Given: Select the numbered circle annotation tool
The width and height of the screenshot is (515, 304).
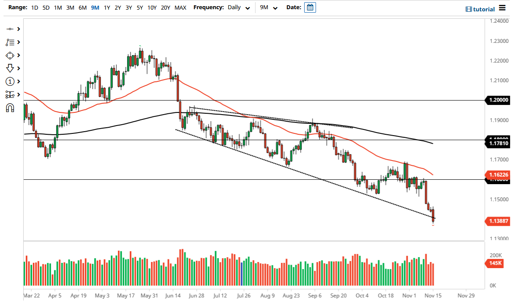Looking at the screenshot, I should [10, 81].
